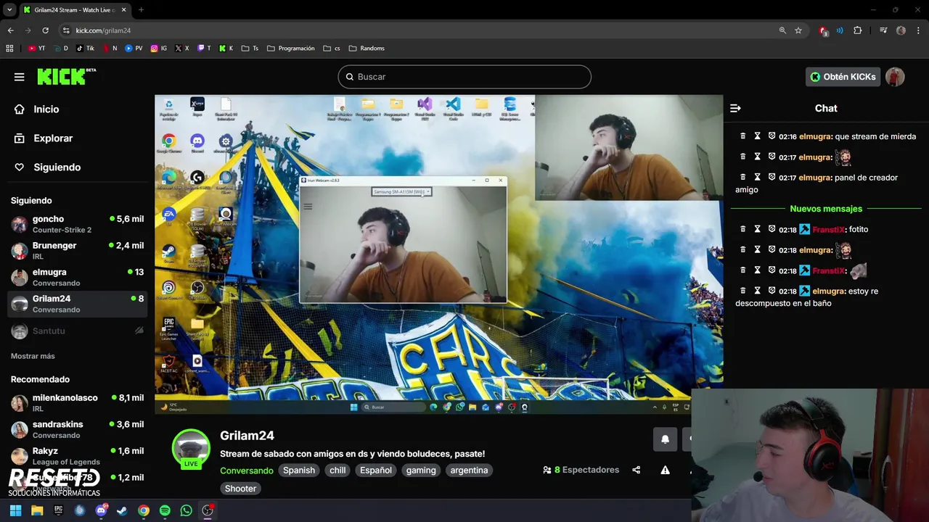Open WhatsApp from the taskbar
929x522 pixels.
coord(187,510)
